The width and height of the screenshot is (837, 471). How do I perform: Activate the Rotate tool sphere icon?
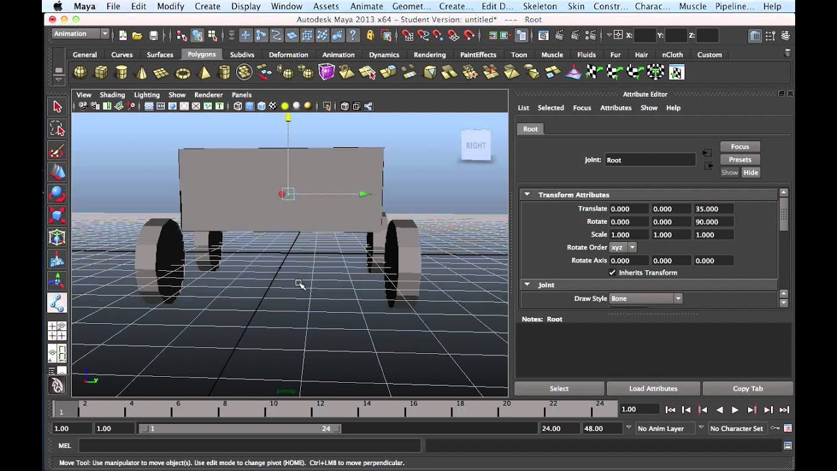pos(57,194)
